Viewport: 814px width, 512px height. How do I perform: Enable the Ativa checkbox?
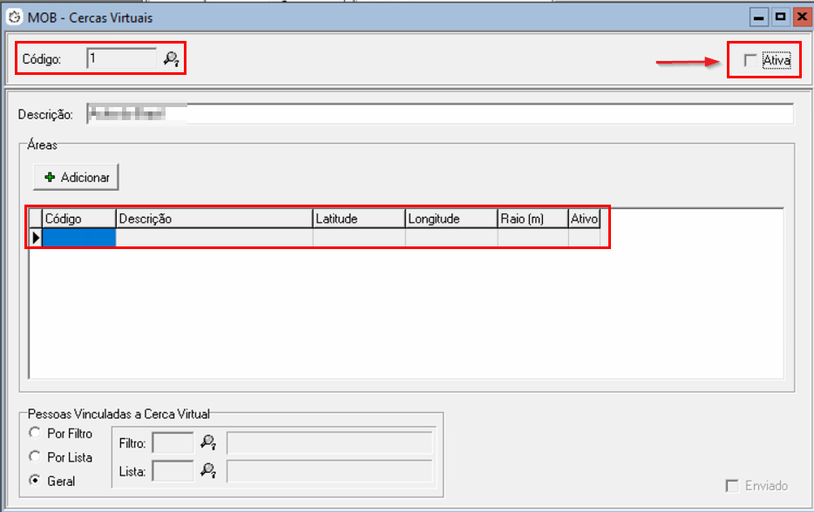click(x=749, y=60)
